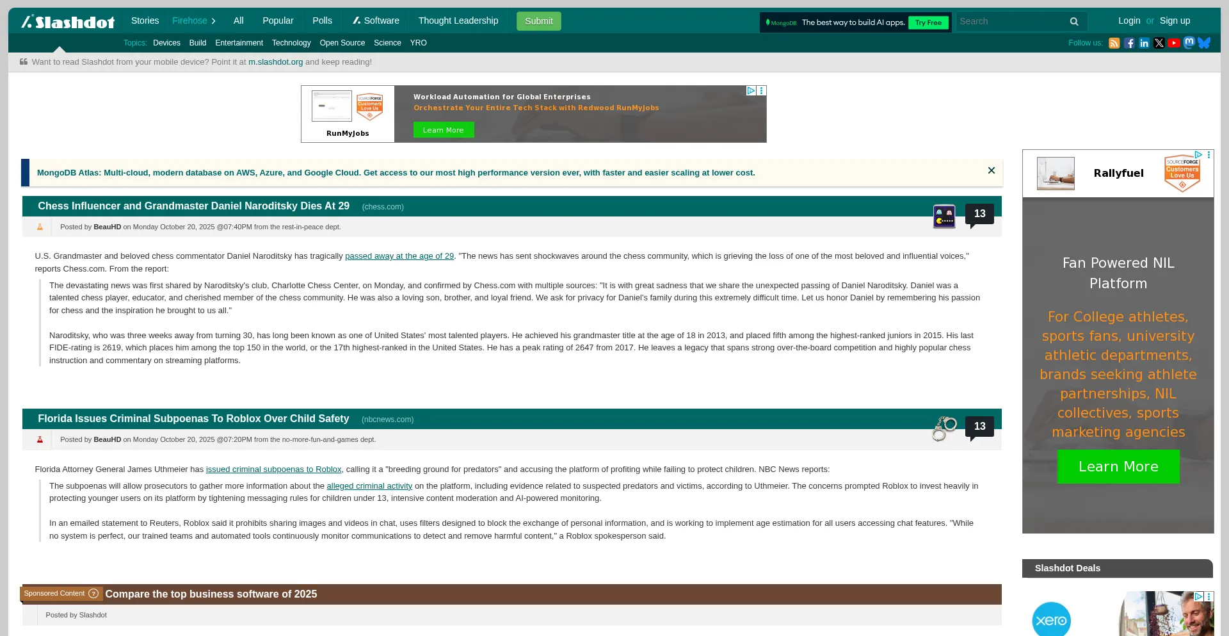Click the Sign up link
Screen dimensions: 1229x636
1175,20
